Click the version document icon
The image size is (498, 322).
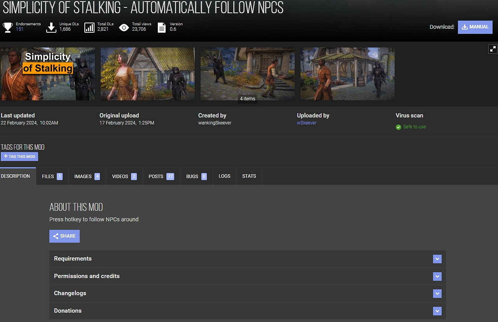[161, 27]
